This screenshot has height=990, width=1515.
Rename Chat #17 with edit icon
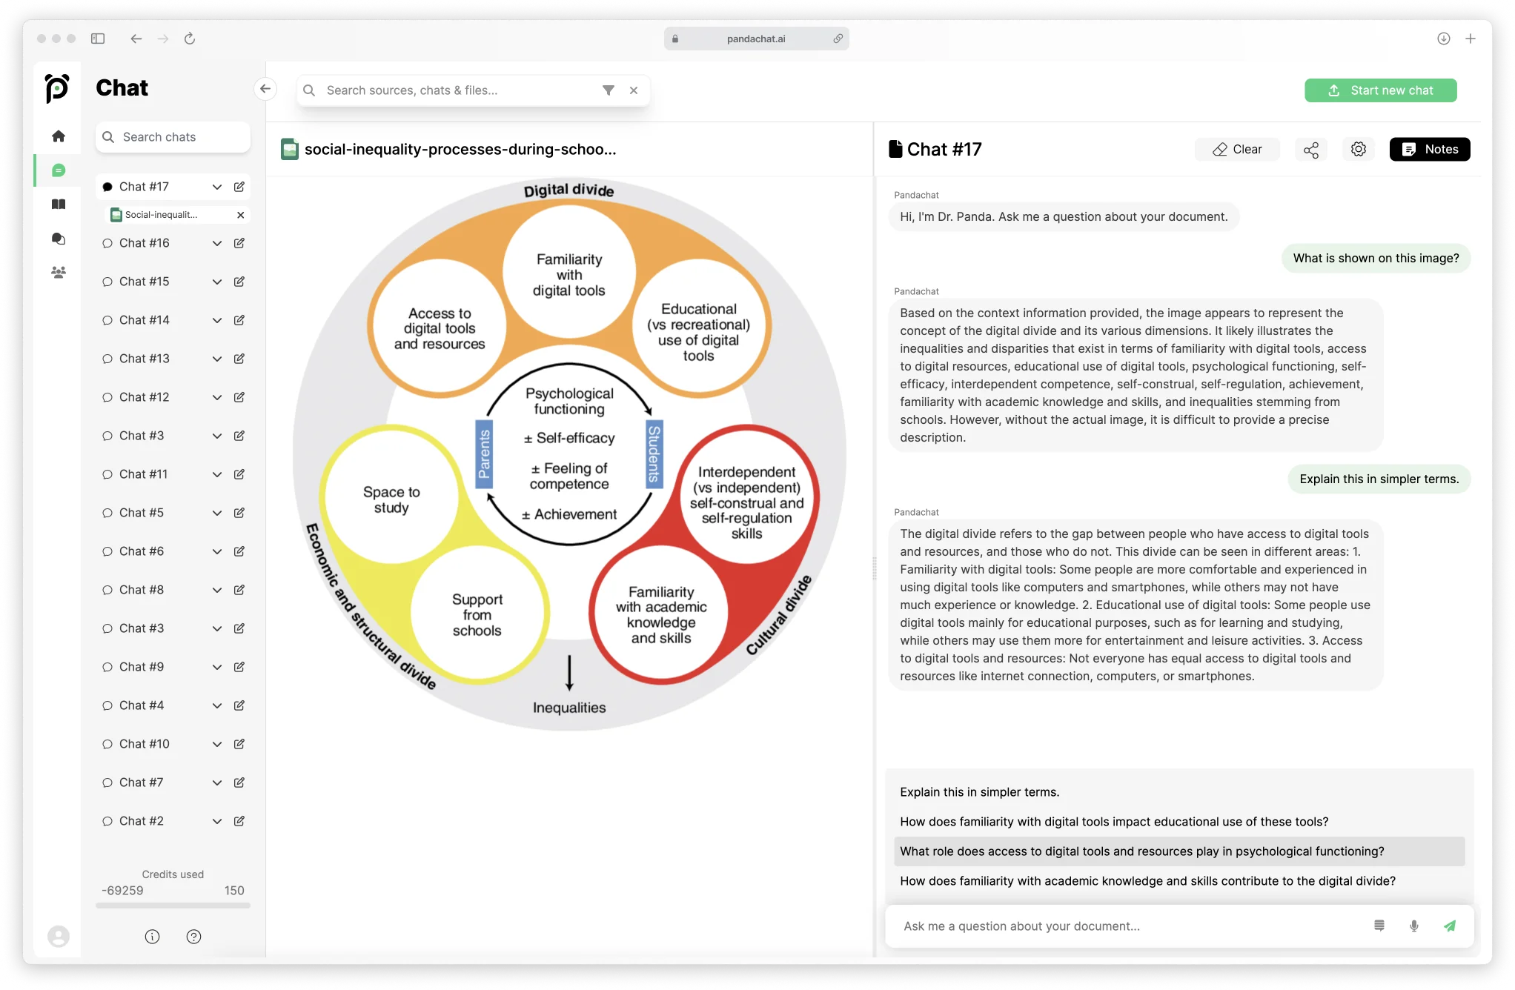239,187
